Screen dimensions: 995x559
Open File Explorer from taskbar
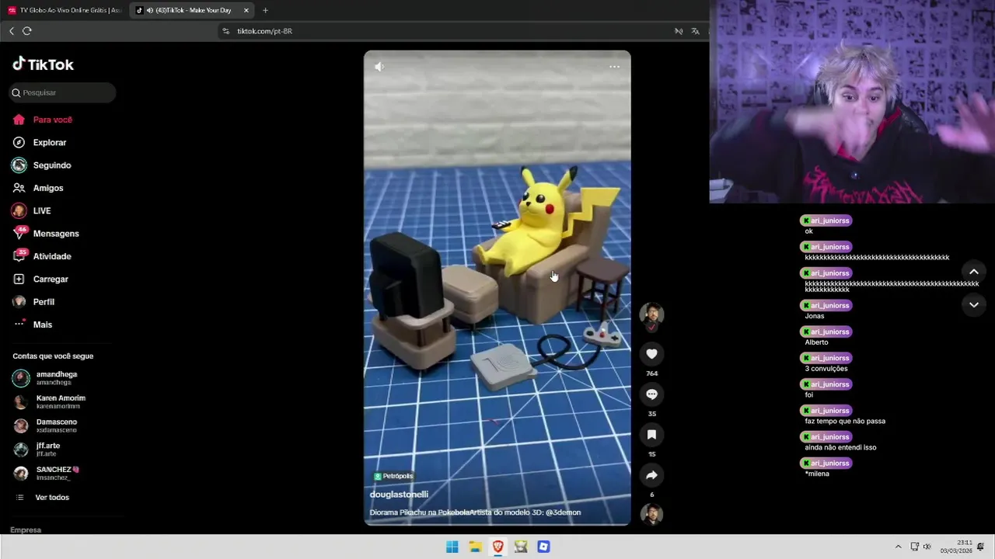[475, 547]
